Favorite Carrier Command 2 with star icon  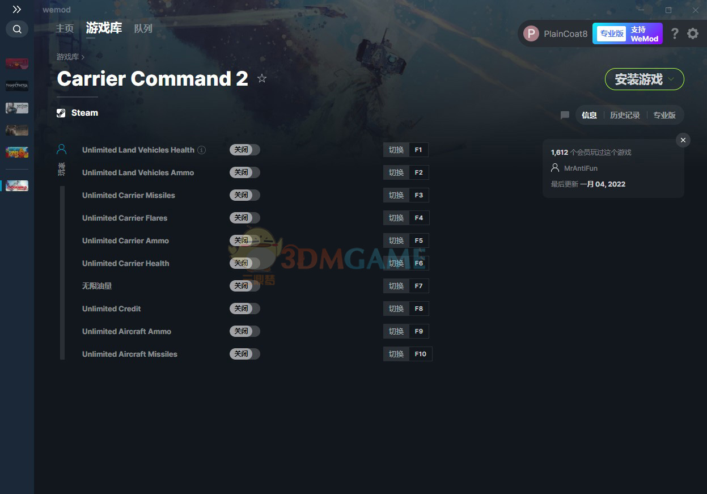(261, 79)
